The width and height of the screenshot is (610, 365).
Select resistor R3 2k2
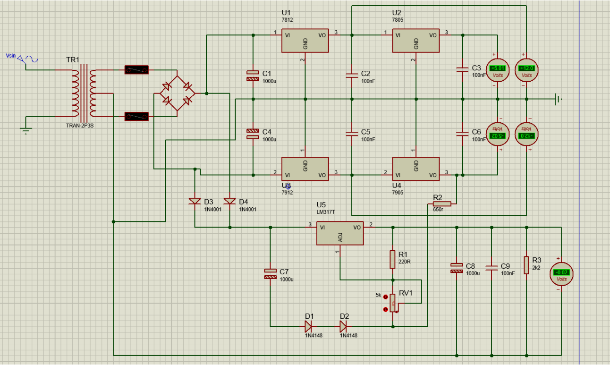pos(525,265)
